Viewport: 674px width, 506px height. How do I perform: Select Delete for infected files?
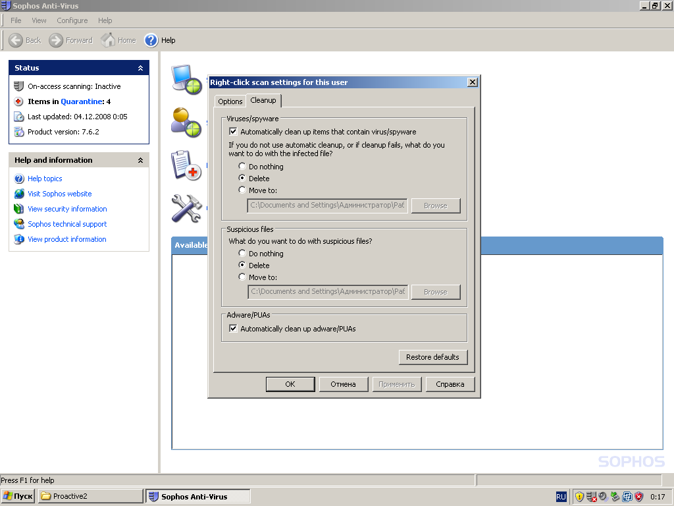pyautogui.click(x=242, y=178)
